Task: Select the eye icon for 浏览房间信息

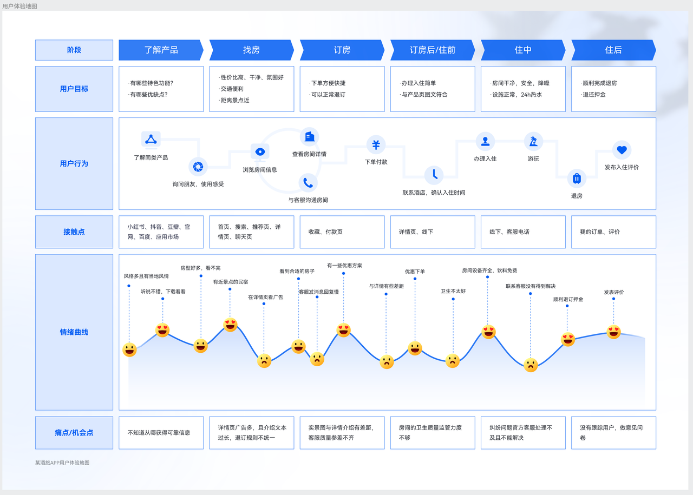Action: point(260,152)
